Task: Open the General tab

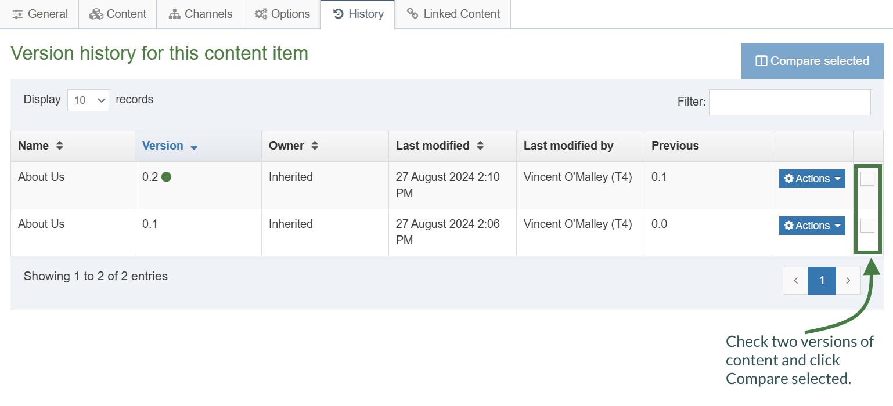Action: [x=39, y=14]
